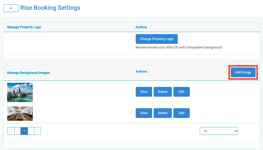Image resolution: width=263 pixels, height=150 pixels.
Task: View the conference room background image
Action: (x=144, y=113)
